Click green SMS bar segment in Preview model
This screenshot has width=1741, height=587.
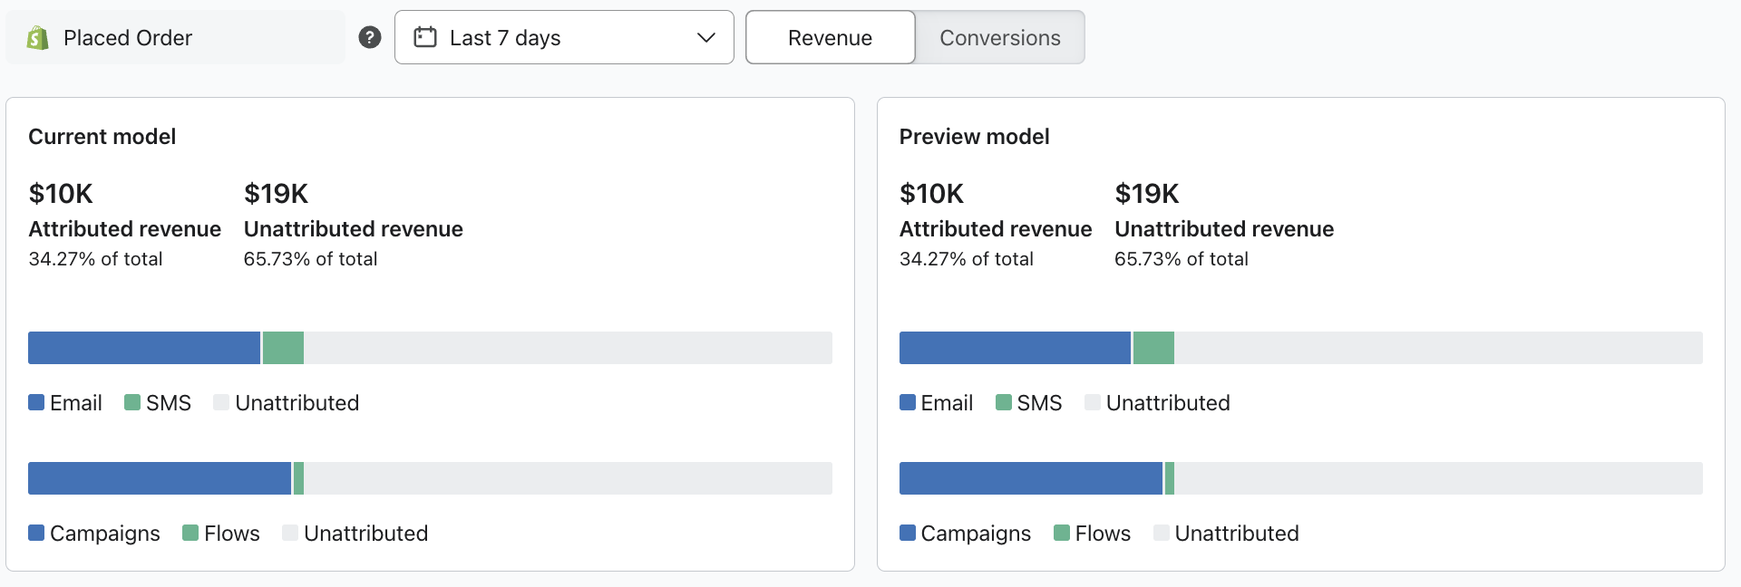(x=1153, y=348)
